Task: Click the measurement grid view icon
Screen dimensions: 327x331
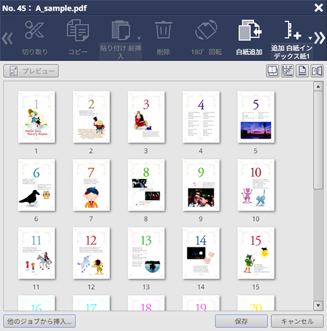Action: pyautogui.click(x=287, y=71)
